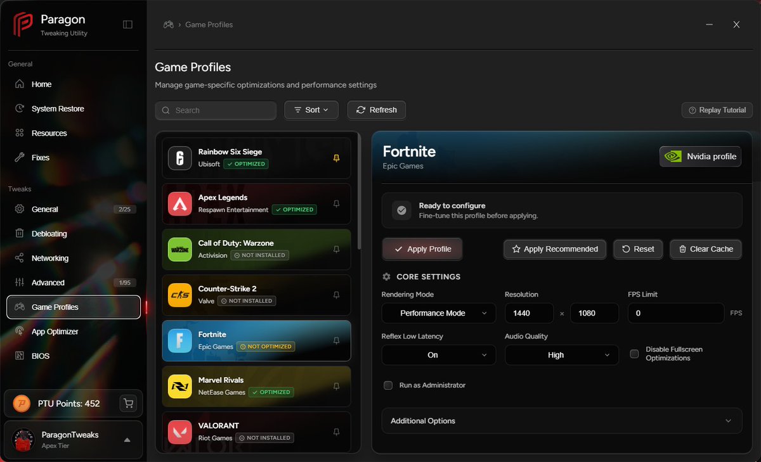Click the resolution width field 1440
Screen dimensions: 761x462
(x=530, y=313)
